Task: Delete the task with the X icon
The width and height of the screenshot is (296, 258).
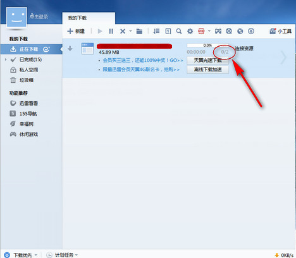Action: coord(123,32)
